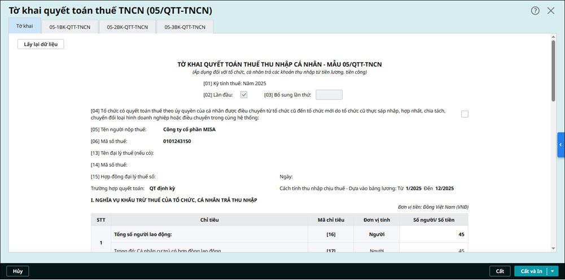Select the 05-2BK-QTT-TNCN tab
Screen dimensions: 565x280
127,27
